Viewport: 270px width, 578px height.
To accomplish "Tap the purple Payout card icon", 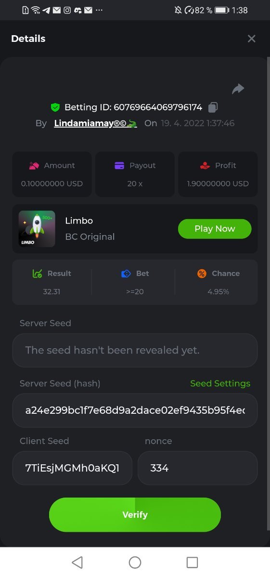I will click(x=119, y=165).
